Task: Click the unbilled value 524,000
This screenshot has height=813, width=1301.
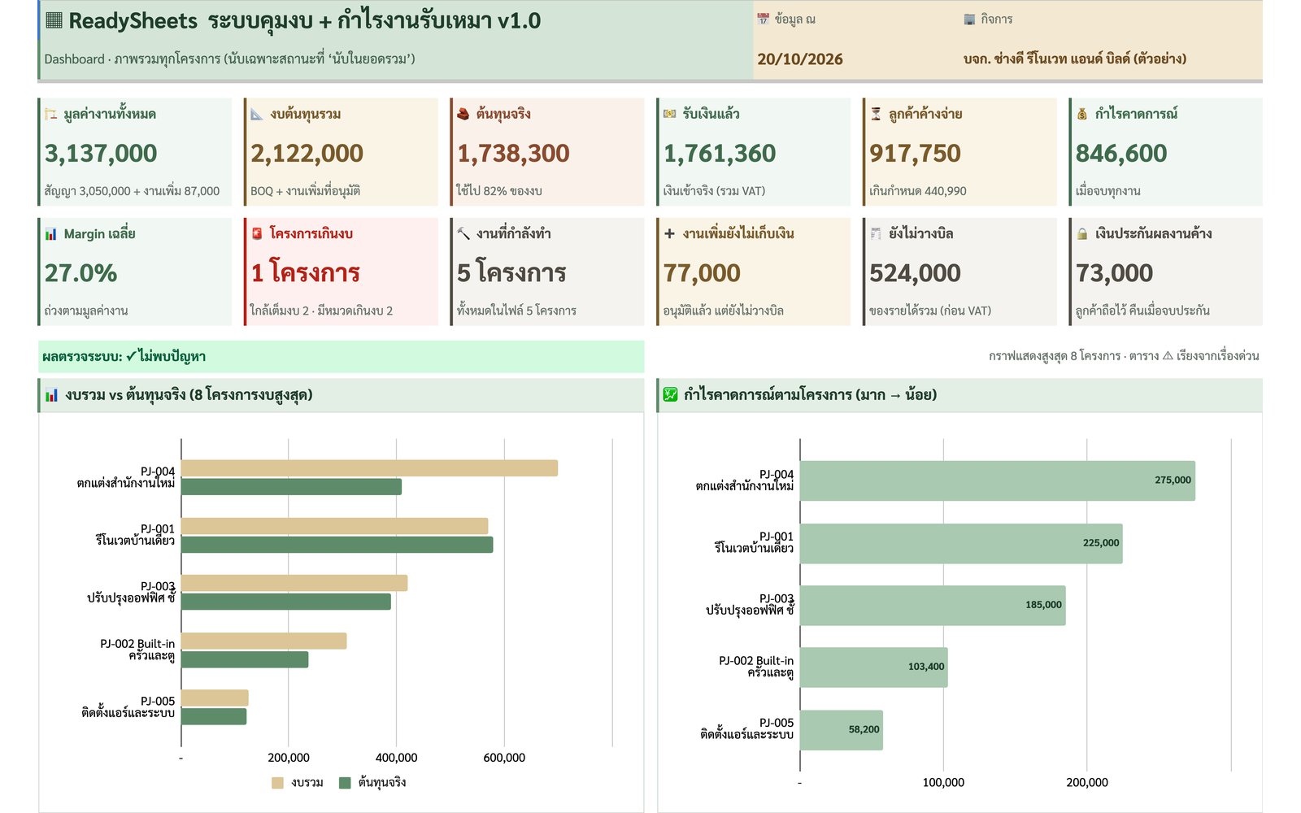Action: 916,273
